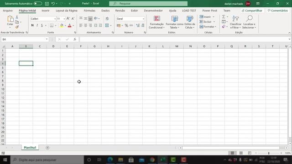Apply the percent style

[x=126, y=26]
